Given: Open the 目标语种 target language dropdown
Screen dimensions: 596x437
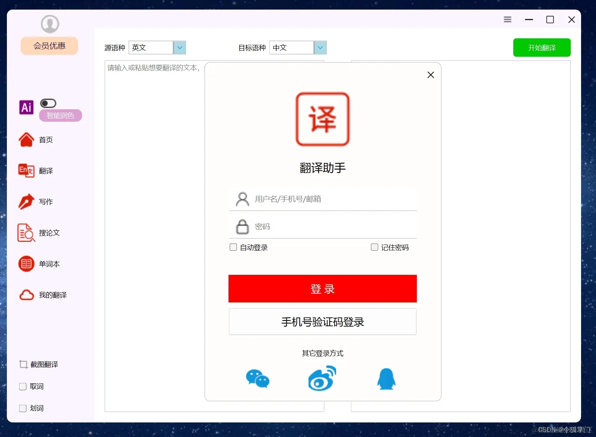Looking at the screenshot, I should pyautogui.click(x=320, y=48).
